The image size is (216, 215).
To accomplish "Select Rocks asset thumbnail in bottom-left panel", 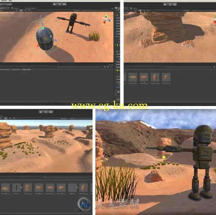I will [72, 188].
